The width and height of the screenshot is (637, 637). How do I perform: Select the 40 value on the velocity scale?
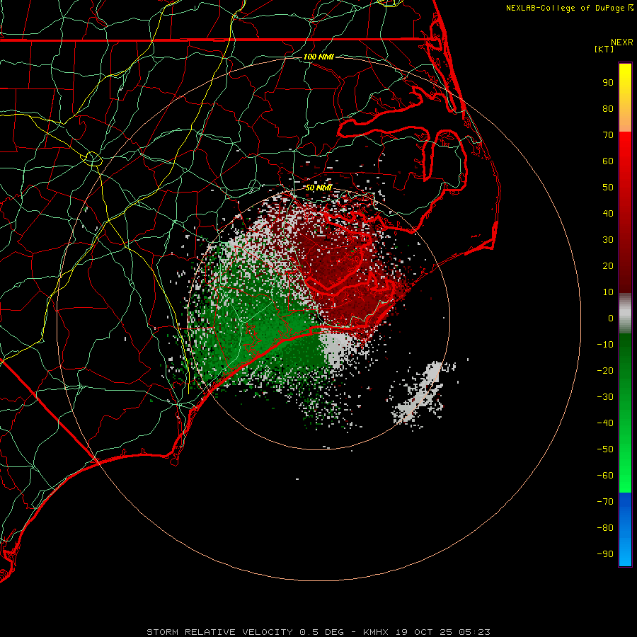coord(608,213)
